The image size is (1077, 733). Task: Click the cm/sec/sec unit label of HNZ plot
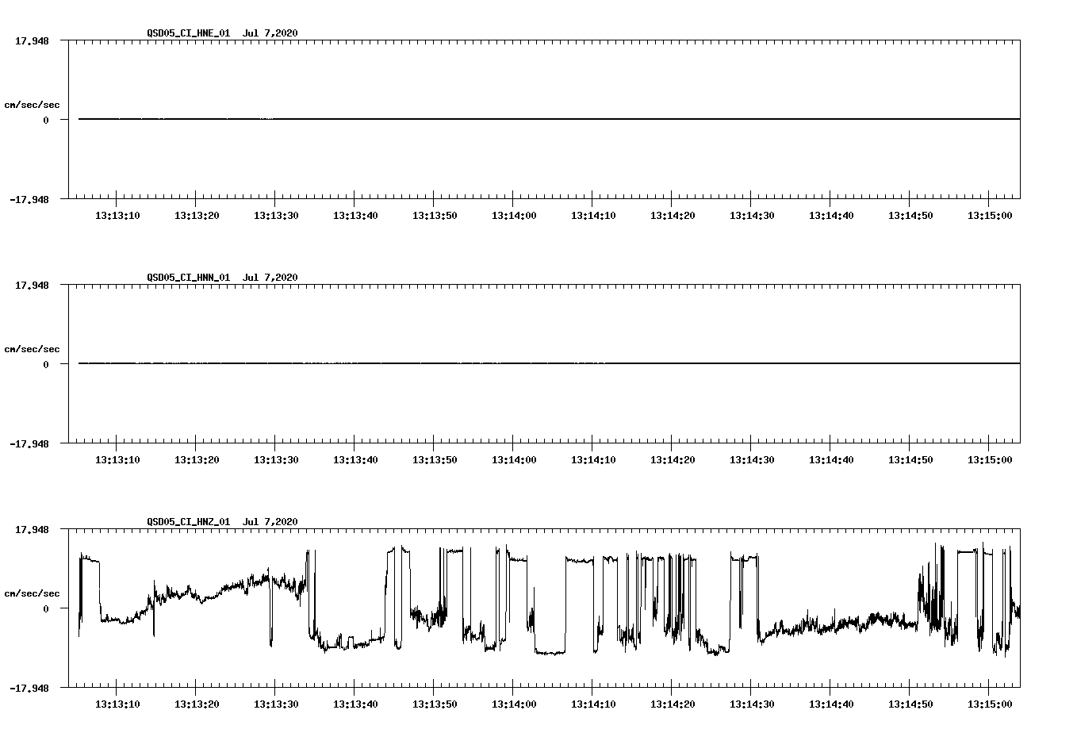pyautogui.click(x=33, y=593)
